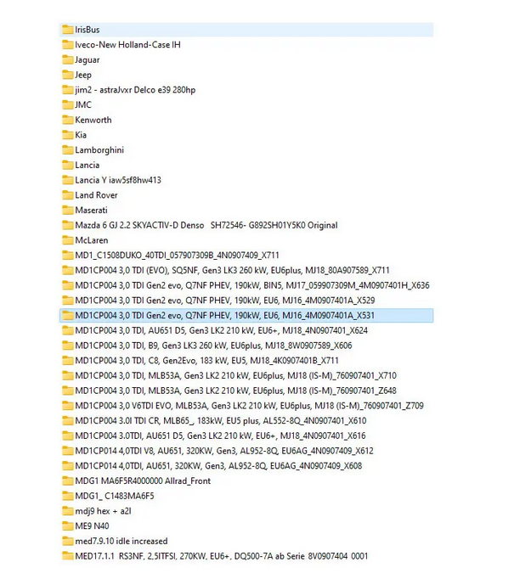Click the Jaguar folder icon
The width and height of the screenshot is (531, 579).
point(68,59)
